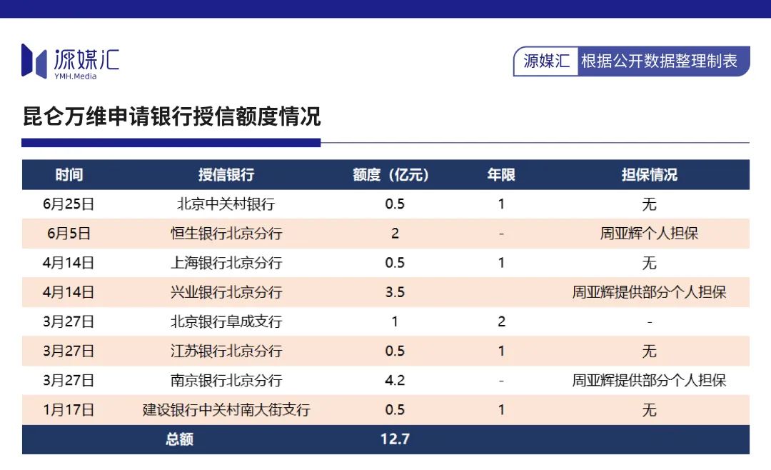771x470 pixels.
Task: Click the 额度（亿元）column header
Action: (x=391, y=175)
